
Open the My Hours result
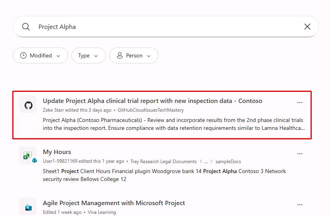[57, 152]
